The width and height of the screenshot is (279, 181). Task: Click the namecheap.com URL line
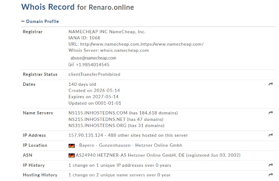point(136,44)
